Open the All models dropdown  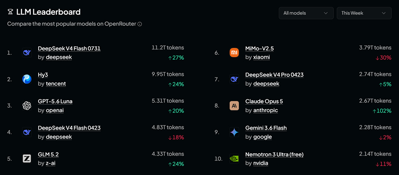pyautogui.click(x=306, y=13)
